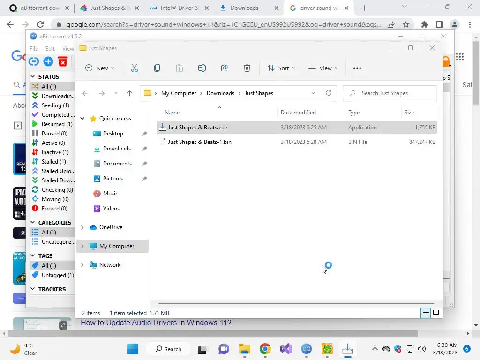Image resolution: width=480 pixels, height=360 pixels.
Task: Click the Windows Start button
Action: [x=133, y=349]
